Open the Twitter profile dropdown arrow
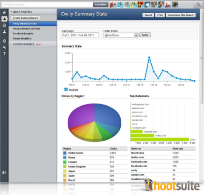The image size is (204, 195). (x=136, y=35)
